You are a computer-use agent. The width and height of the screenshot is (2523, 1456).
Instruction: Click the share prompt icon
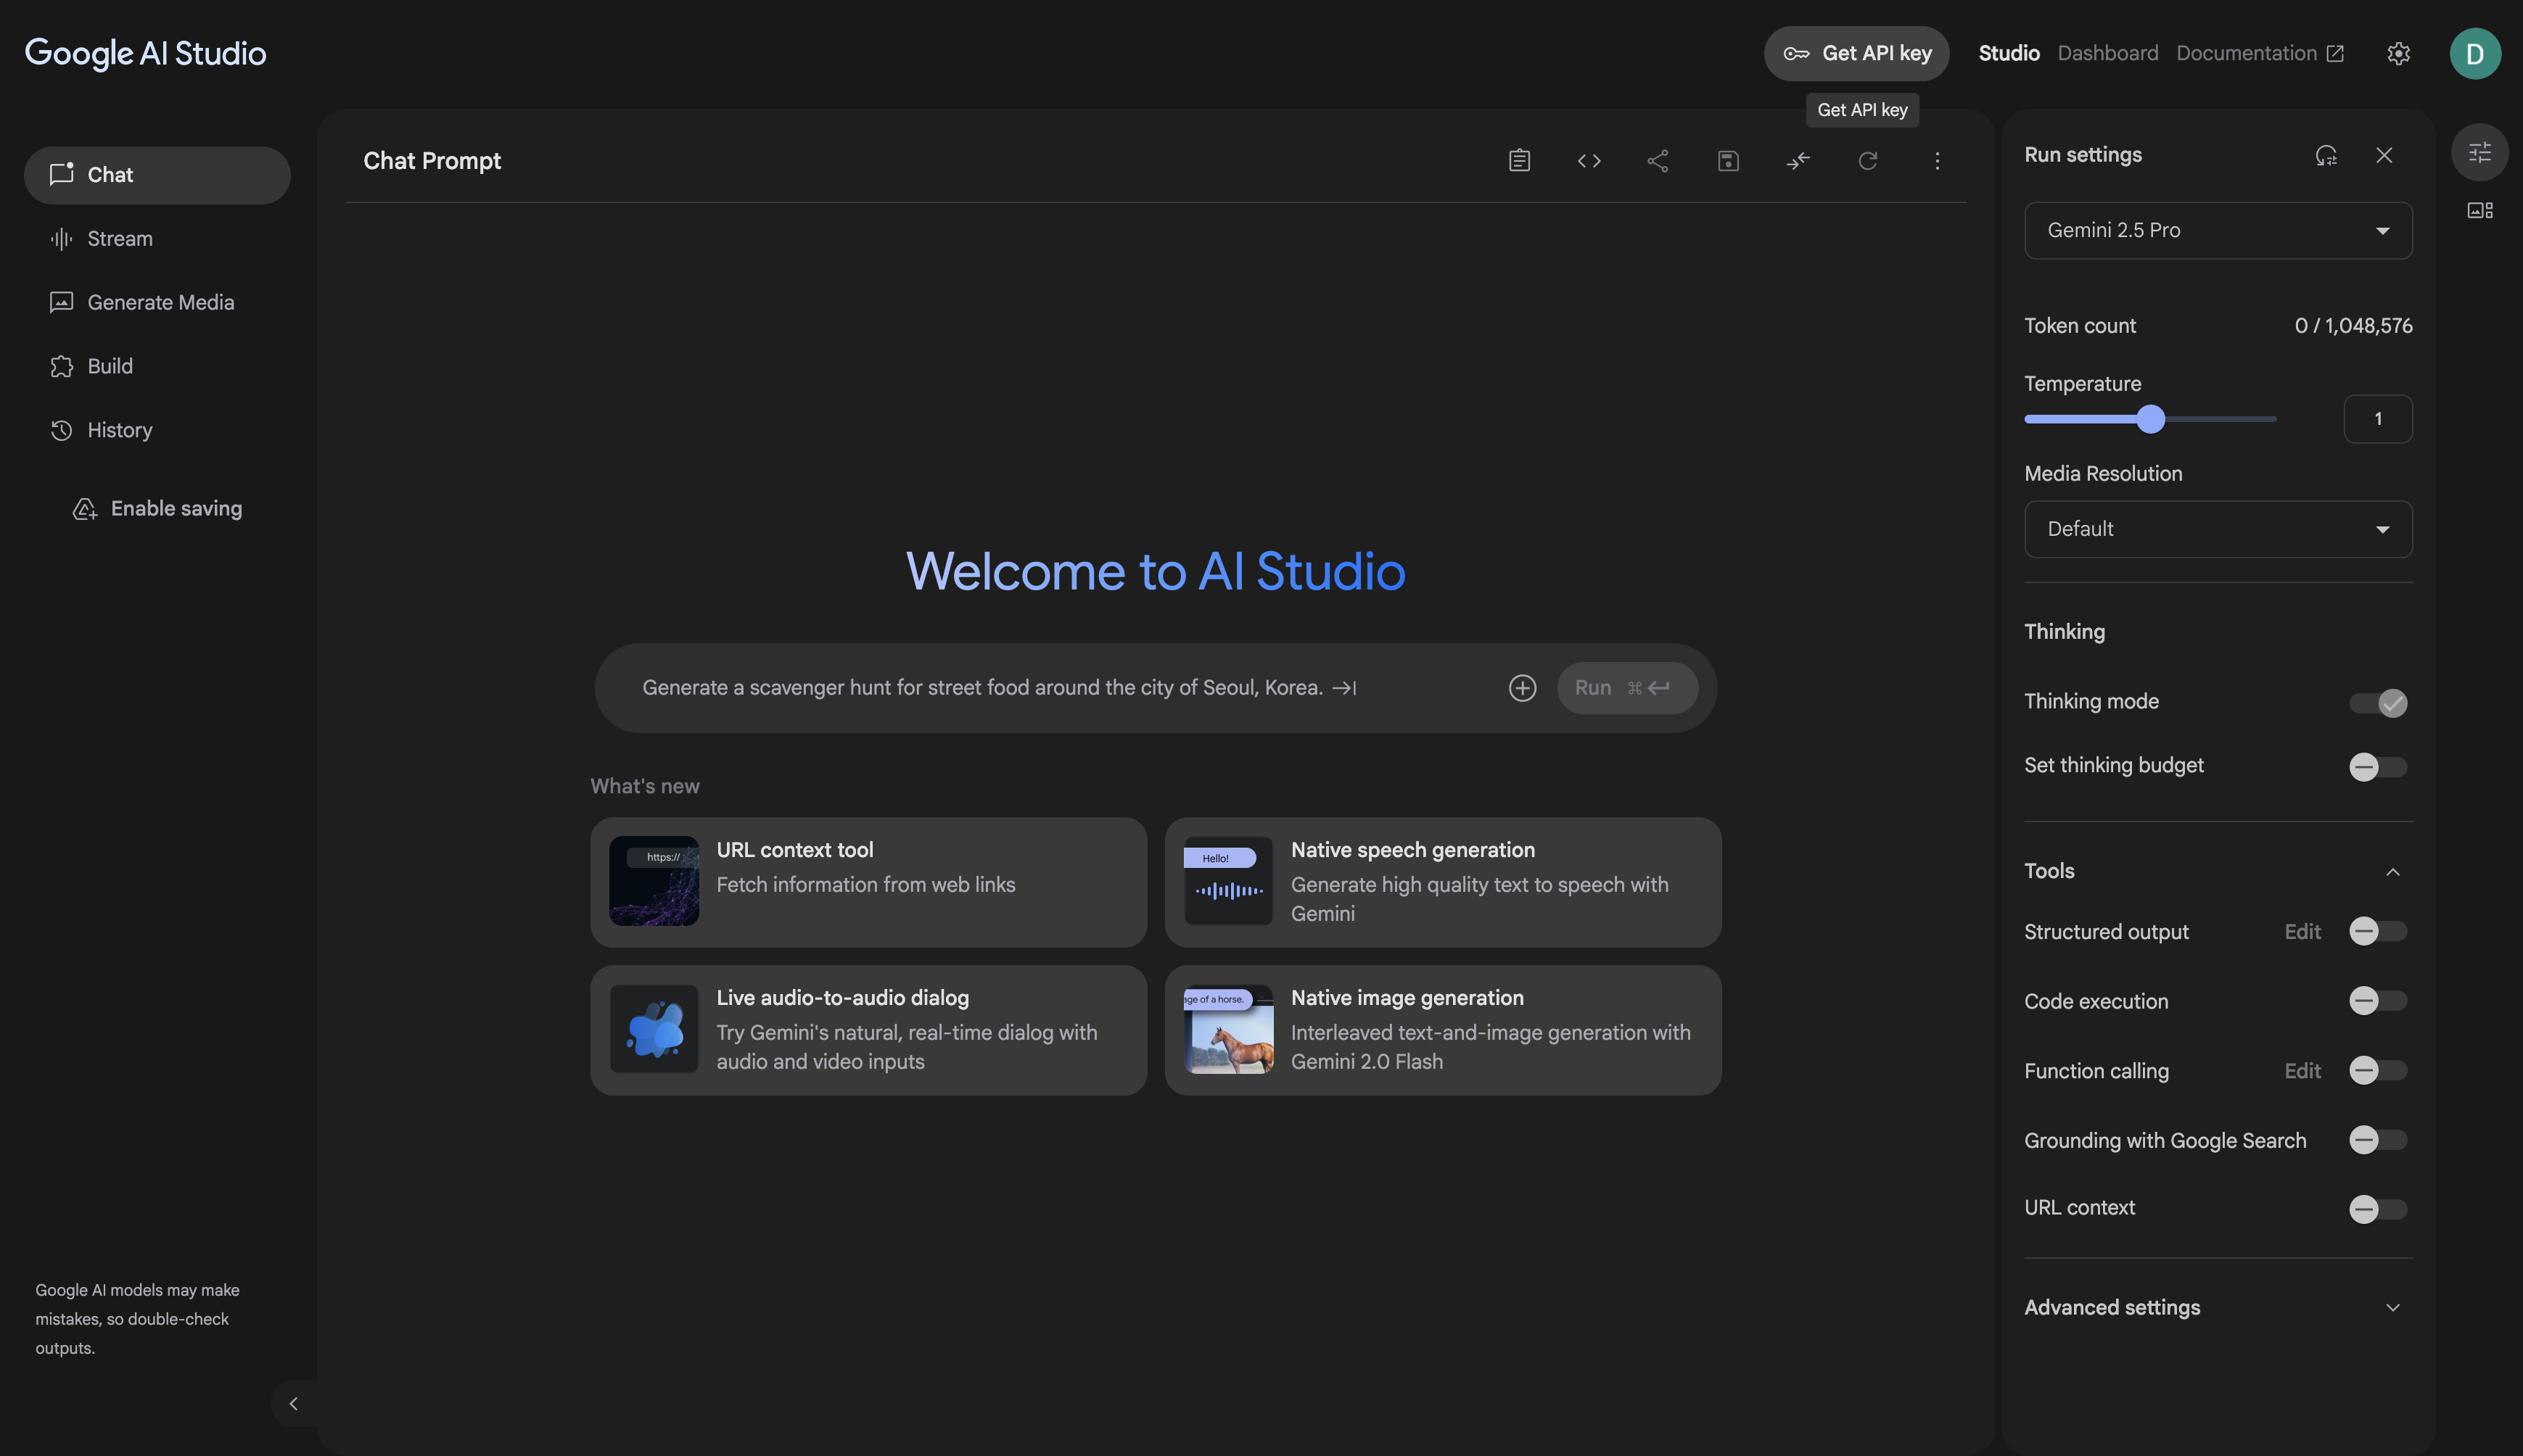pyautogui.click(x=1658, y=160)
